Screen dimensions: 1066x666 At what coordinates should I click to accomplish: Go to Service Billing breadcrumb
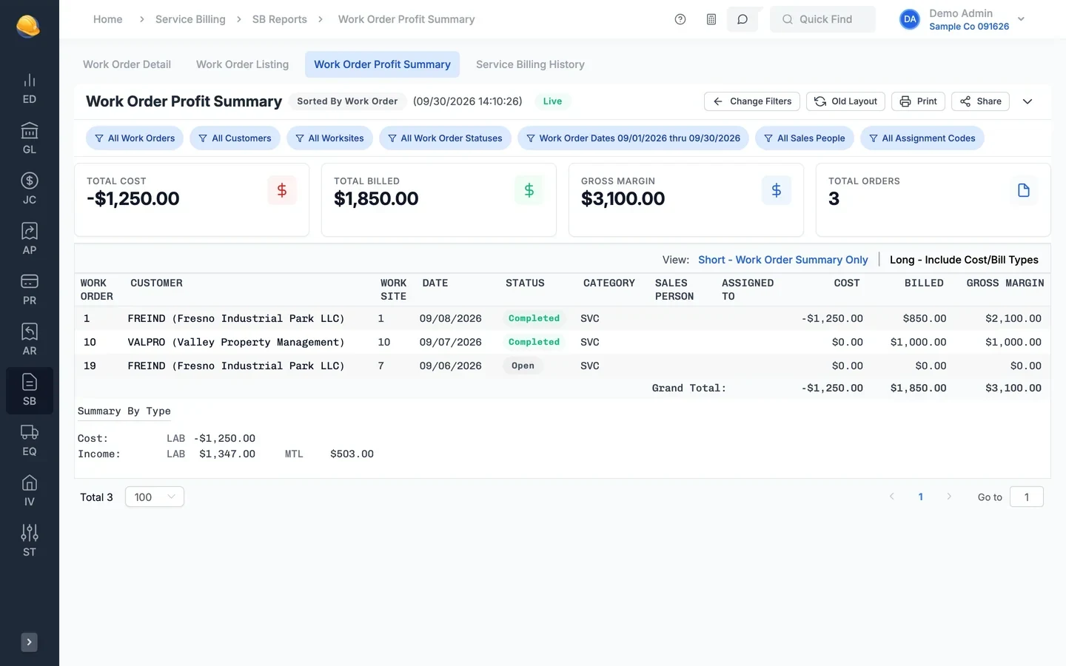pos(190,19)
